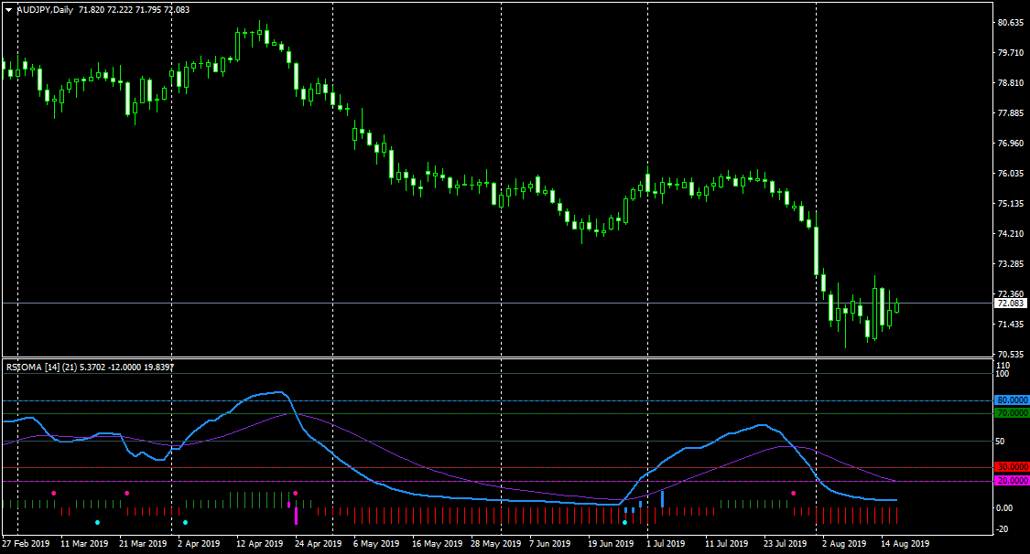Click the magenta 20.0000 level label
The width and height of the screenshot is (1030, 554).
click(1012, 481)
